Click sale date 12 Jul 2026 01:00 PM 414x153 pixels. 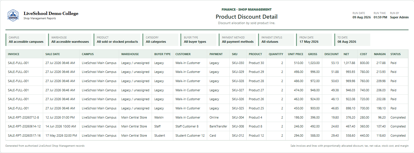(60, 117)
